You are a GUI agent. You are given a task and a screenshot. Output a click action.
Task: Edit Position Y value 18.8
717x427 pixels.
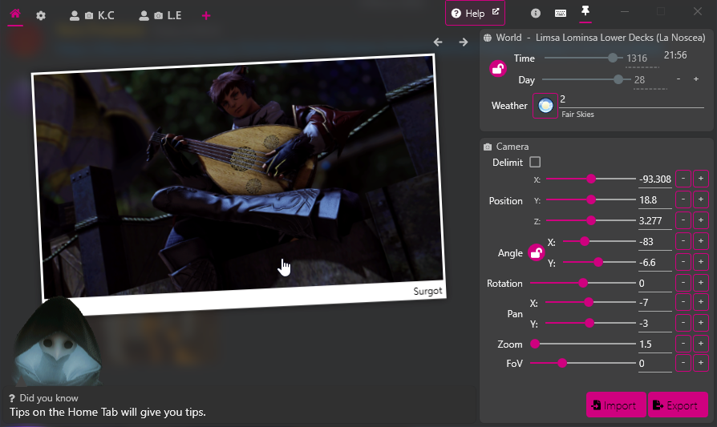point(655,200)
